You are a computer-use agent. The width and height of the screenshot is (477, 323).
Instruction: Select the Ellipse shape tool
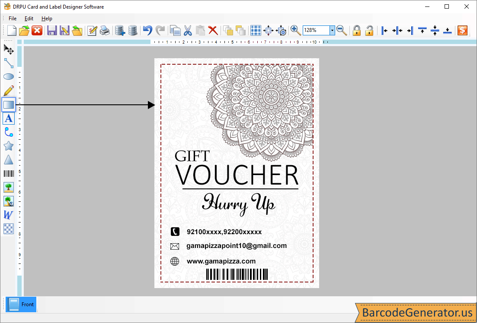point(9,77)
